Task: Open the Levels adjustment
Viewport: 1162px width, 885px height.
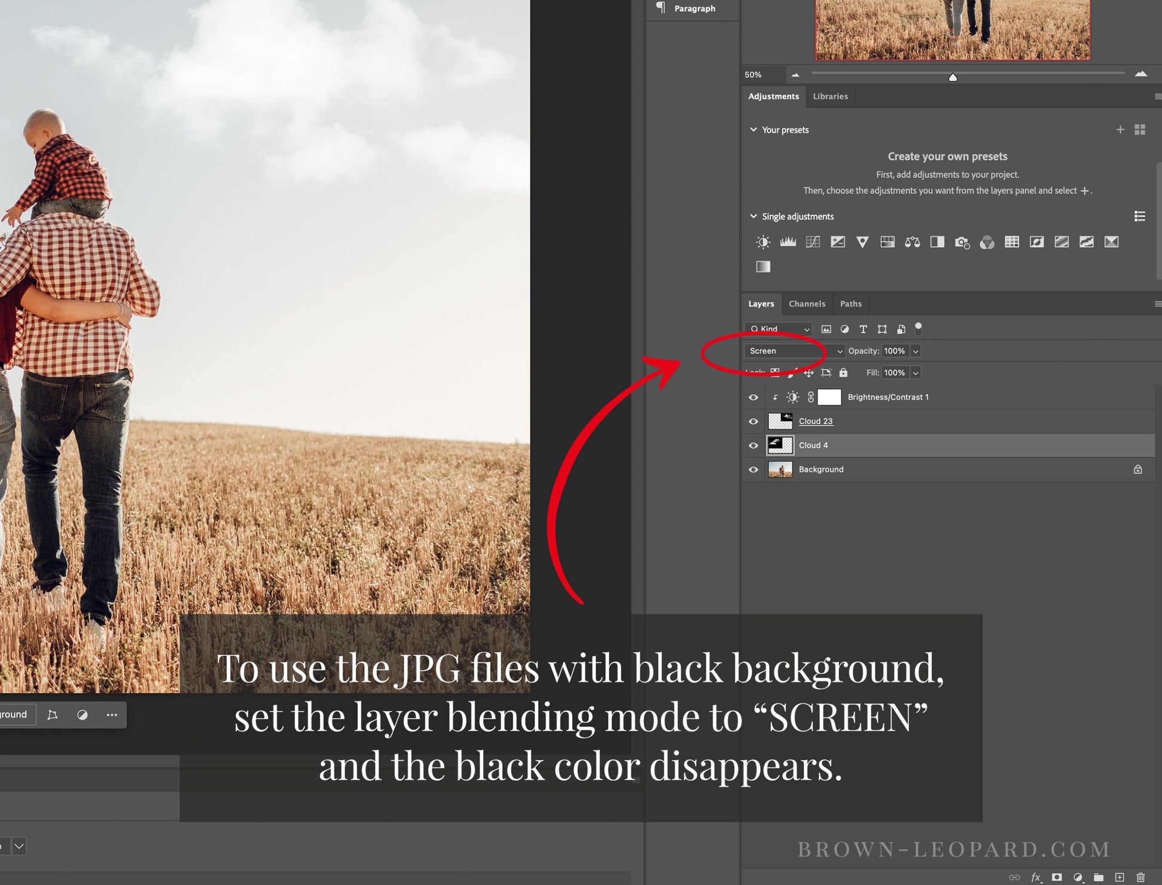Action: click(788, 242)
